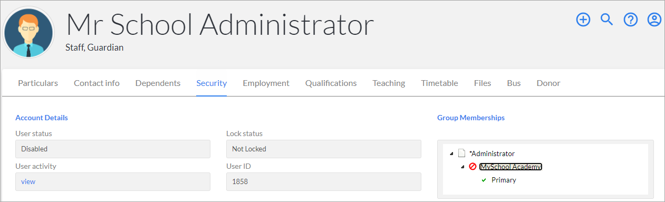
Task: Go to the Employment tab
Action: click(x=266, y=83)
